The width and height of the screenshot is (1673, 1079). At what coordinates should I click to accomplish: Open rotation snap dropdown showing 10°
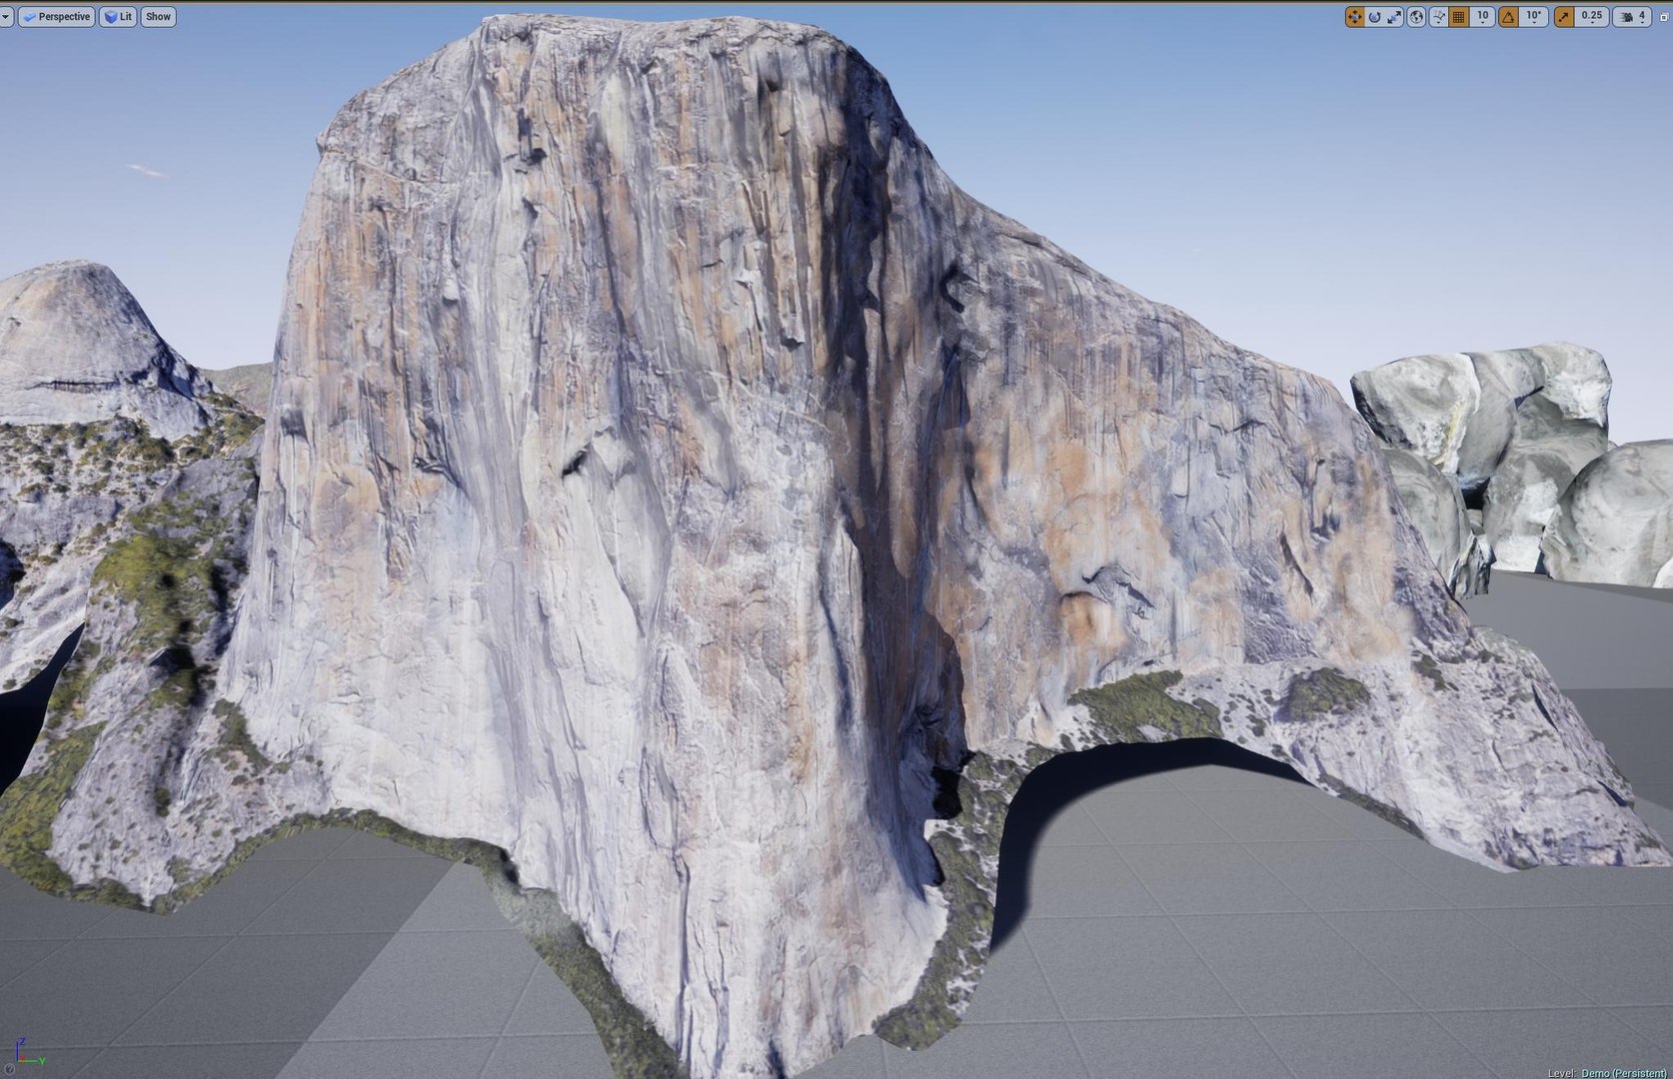(x=1534, y=17)
